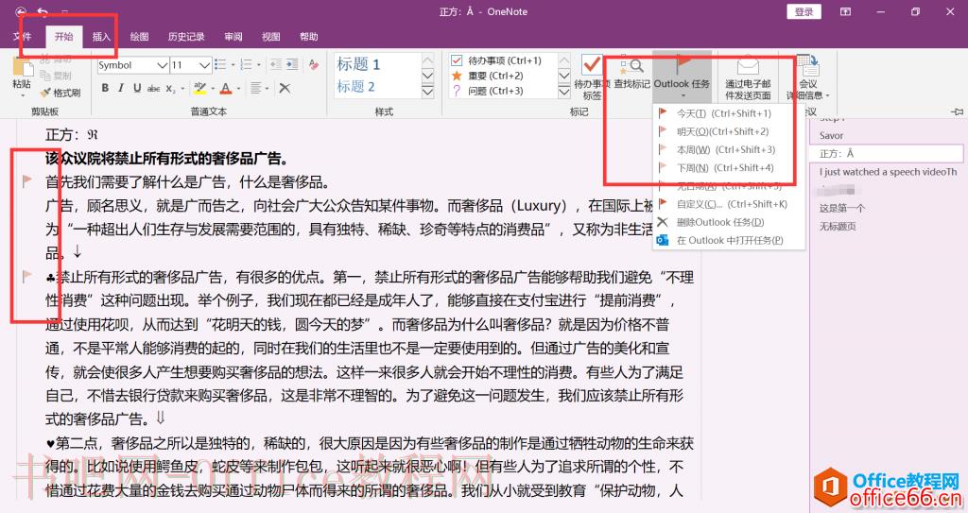Click the ribbon display options icon
The height and width of the screenshot is (513, 968).
point(846,11)
